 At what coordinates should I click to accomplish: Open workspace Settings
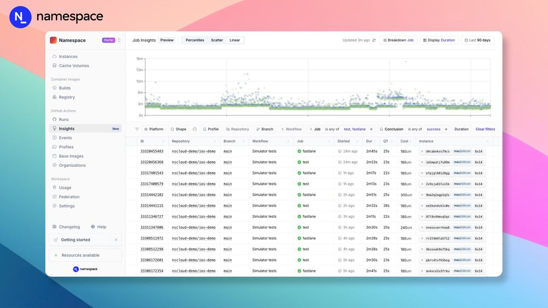pyautogui.click(x=67, y=206)
